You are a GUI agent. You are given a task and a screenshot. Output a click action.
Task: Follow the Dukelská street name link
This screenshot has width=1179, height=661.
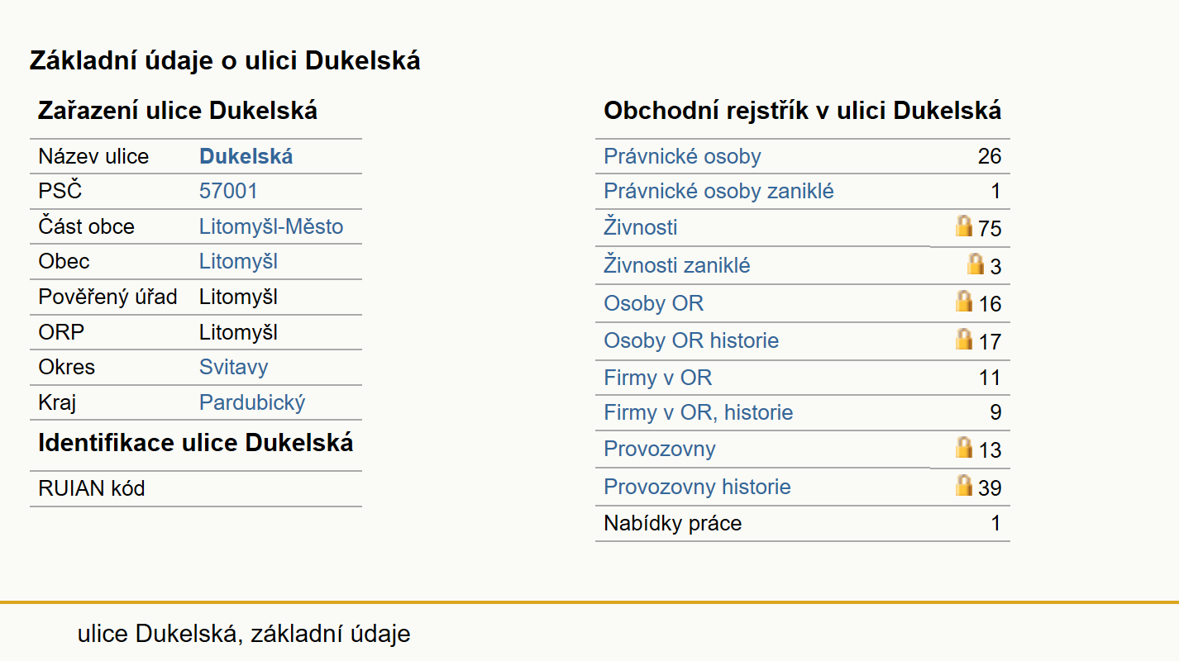[246, 156]
